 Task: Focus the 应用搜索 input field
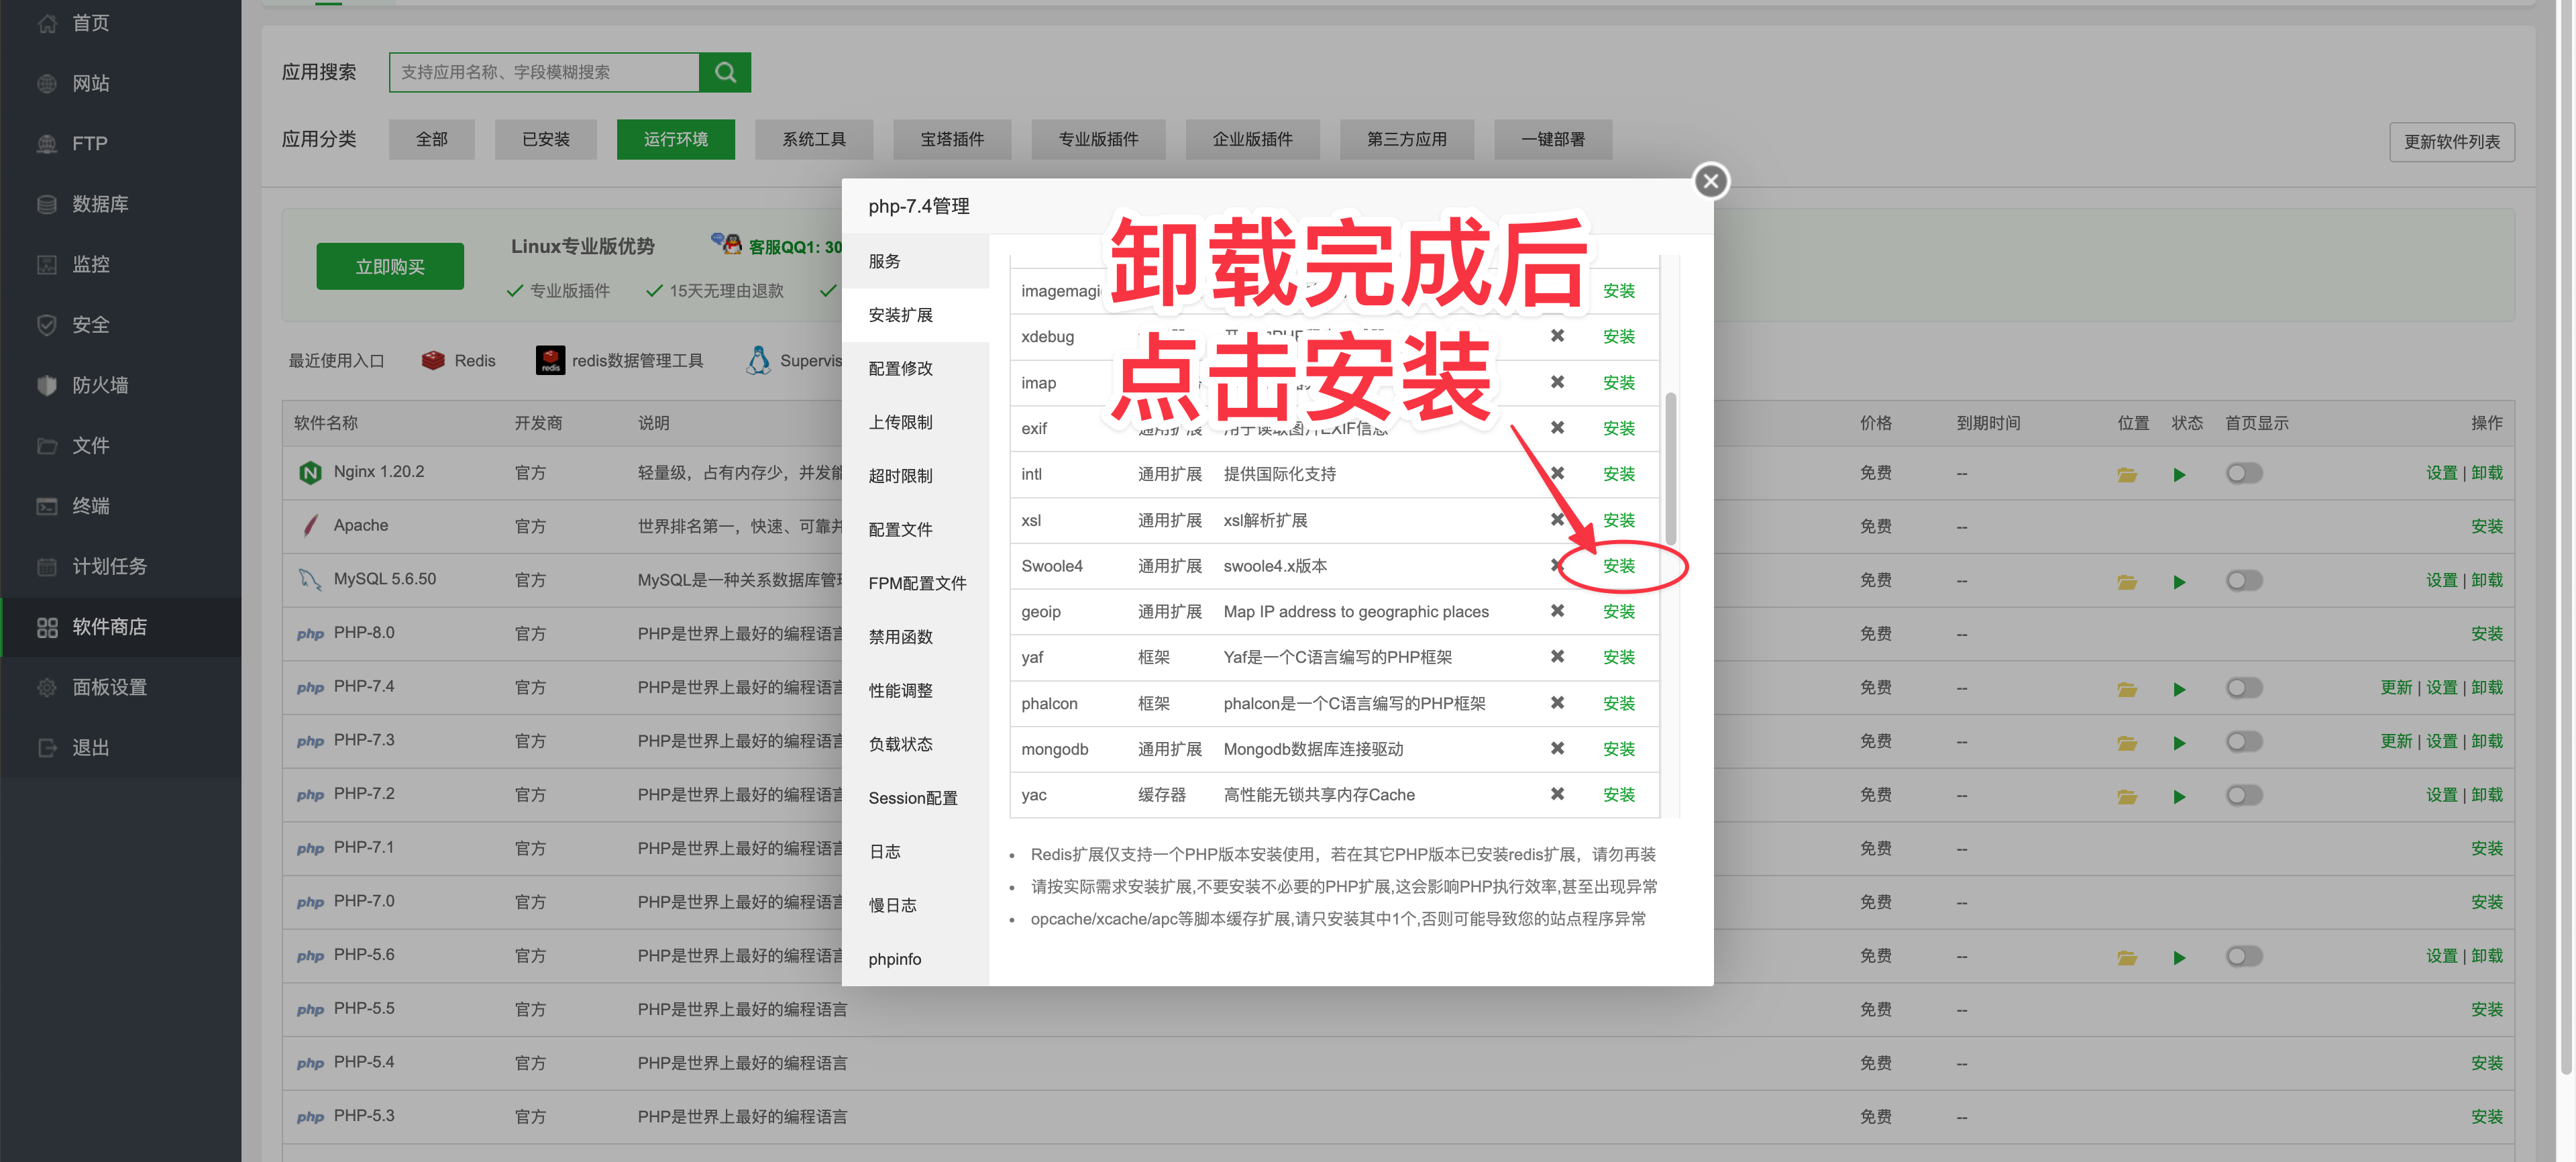pos(544,72)
